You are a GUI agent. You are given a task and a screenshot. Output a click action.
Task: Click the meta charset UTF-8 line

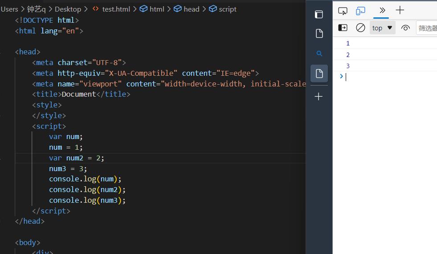click(79, 62)
